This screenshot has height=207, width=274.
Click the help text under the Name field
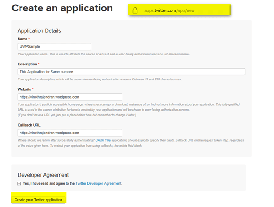pyautogui.click(x=104, y=54)
